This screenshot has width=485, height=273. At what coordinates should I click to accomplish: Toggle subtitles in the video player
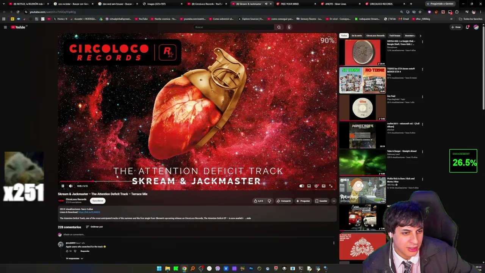(309, 186)
